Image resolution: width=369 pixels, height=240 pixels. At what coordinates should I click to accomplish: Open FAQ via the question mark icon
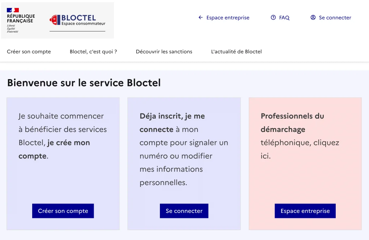(x=273, y=17)
